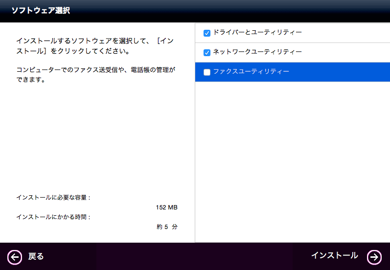Click the ソフトウェア選択 header title
Viewport: 390px width, 270px height.
[x=41, y=11]
